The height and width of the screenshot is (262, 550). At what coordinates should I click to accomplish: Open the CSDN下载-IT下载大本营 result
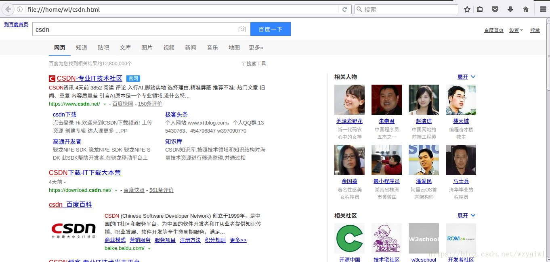click(x=85, y=173)
